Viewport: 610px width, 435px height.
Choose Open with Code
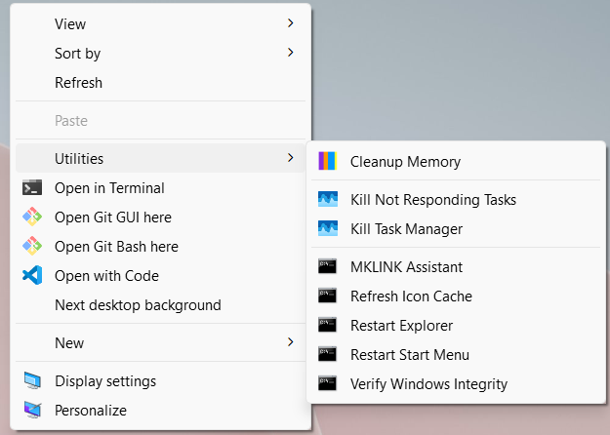click(x=160, y=276)
